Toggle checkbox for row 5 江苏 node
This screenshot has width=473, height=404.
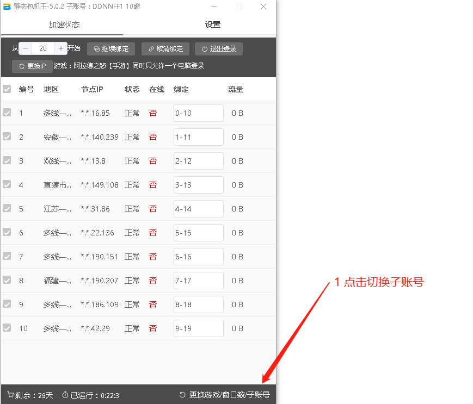(7, 209)
